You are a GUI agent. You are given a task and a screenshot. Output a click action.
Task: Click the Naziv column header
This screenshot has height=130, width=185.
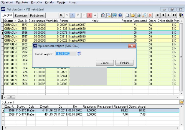95,21
